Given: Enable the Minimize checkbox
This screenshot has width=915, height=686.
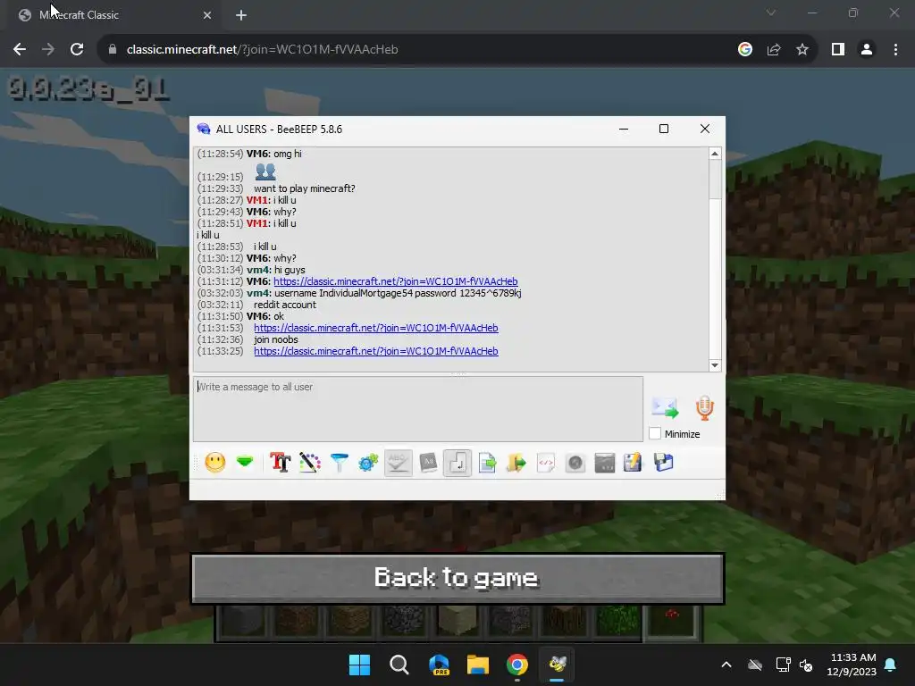Looking at the screenshot, I should point(655,434).
